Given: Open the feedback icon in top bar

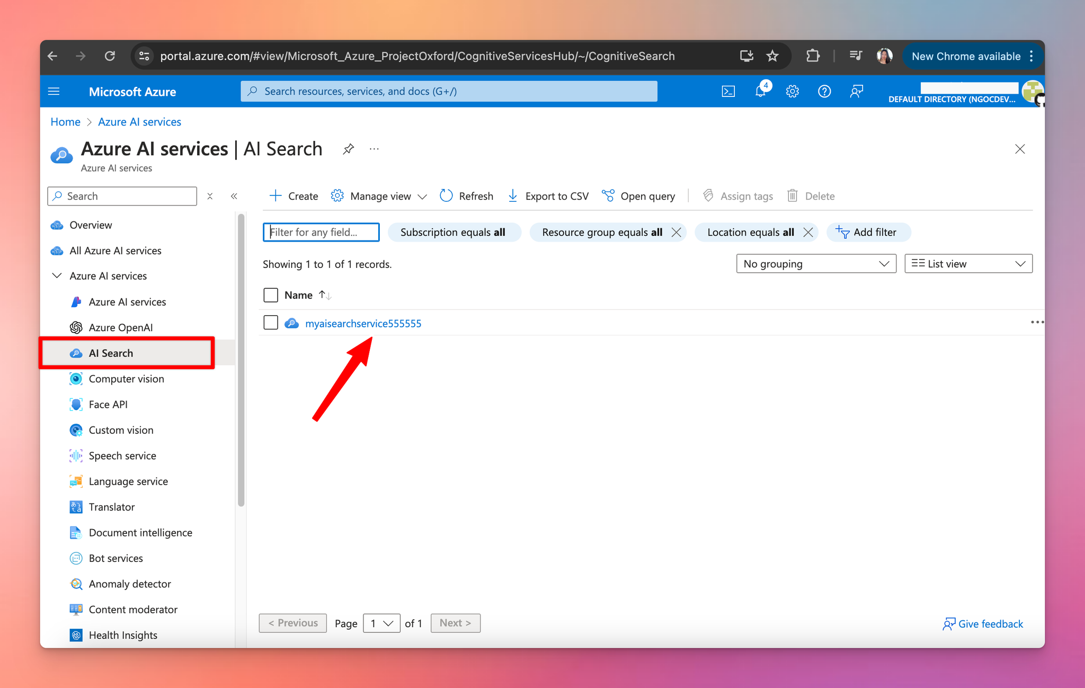Looking at the screenshot, I should (856, 92).
